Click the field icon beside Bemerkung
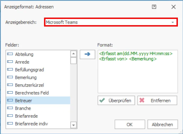This screenshot has width=183, height=134. point(10,77)
